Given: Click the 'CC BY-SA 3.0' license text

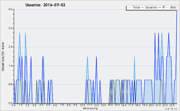Looking at the screenshot, I should point(171,109).
